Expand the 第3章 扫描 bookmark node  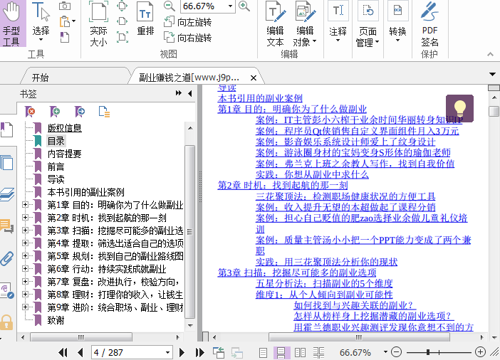point(25,230)
